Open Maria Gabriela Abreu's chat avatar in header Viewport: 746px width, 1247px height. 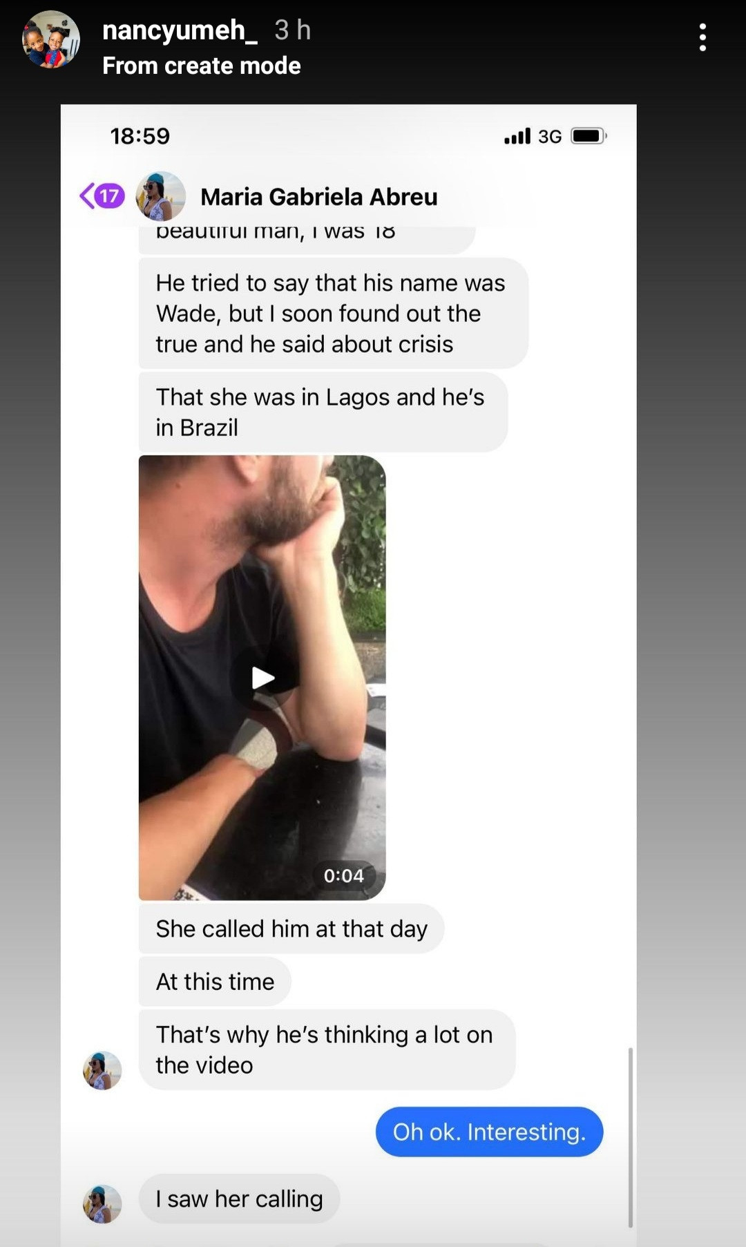(x=160, y=196)
